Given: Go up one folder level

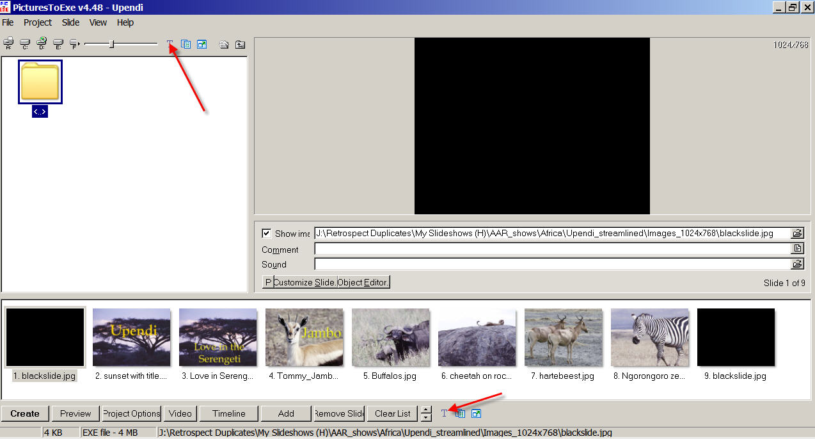Looking at the screenshot, I should pos(240,44).
